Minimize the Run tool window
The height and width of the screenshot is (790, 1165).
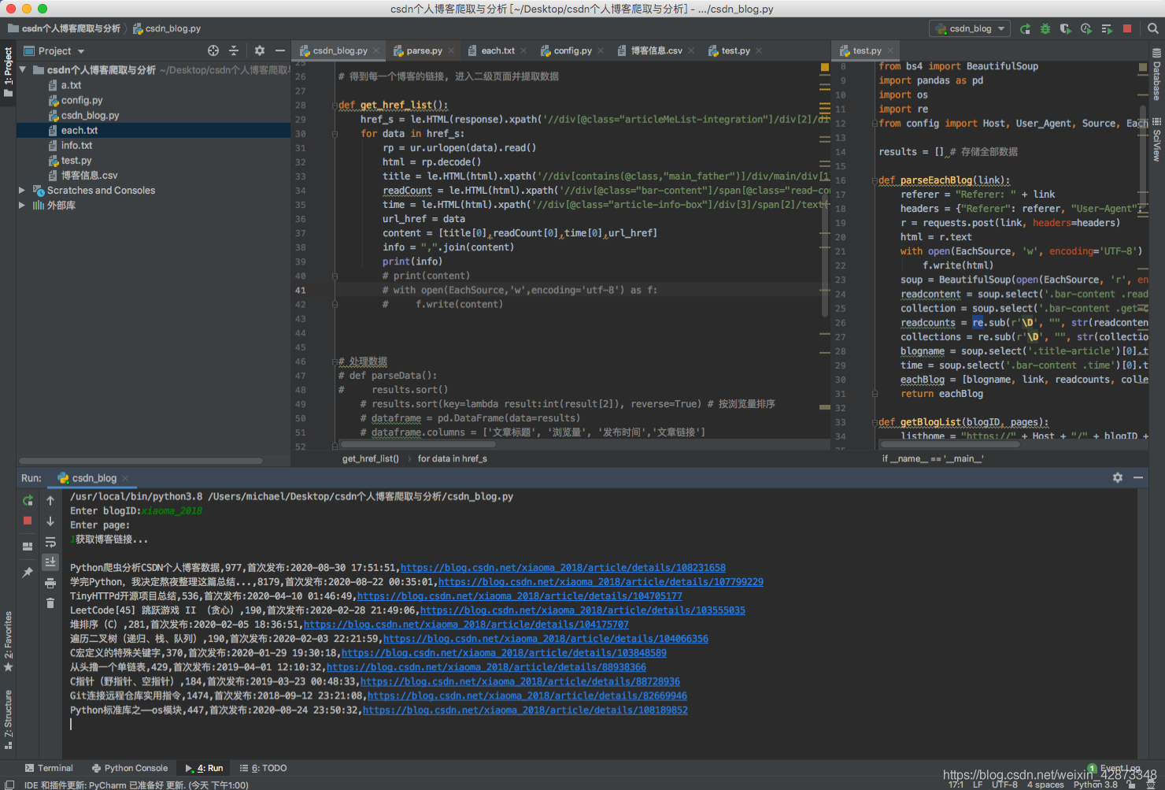pyautogui.click(x=1138, y=477)
